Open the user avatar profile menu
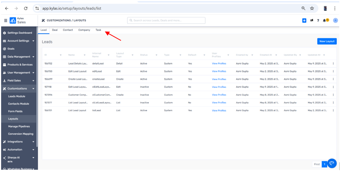 [336, 21]
